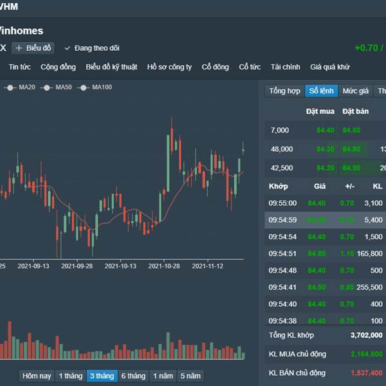Screen dimensions: 386x386
Task: Click the 255,500 volume value
Action: pos(369,288)
